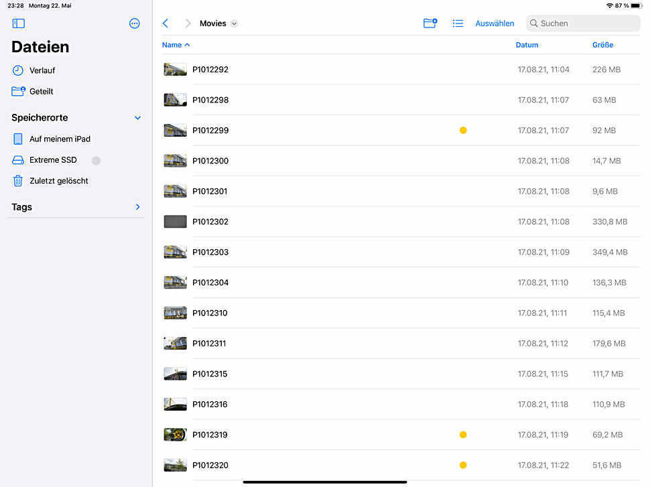Click the yellow tag dot on P1012319
The image size is (650, 487).
coord(463,435)
